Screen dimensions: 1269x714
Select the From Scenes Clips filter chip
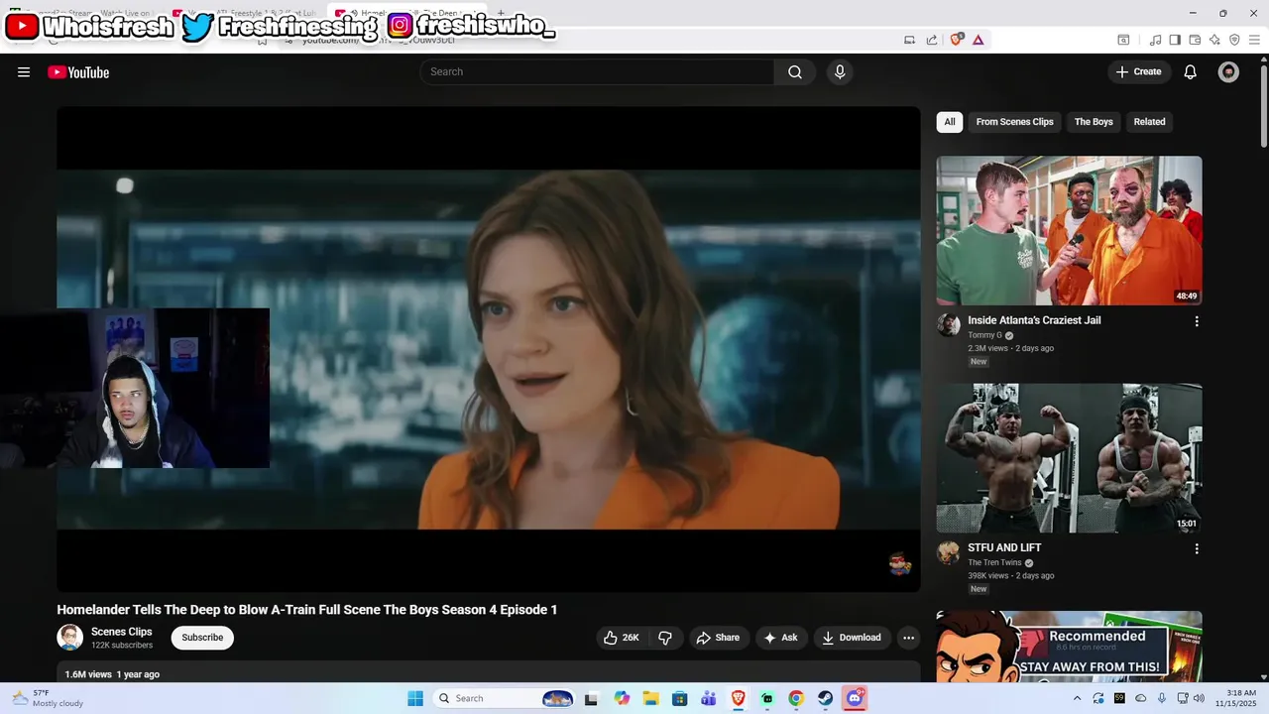1014,122
